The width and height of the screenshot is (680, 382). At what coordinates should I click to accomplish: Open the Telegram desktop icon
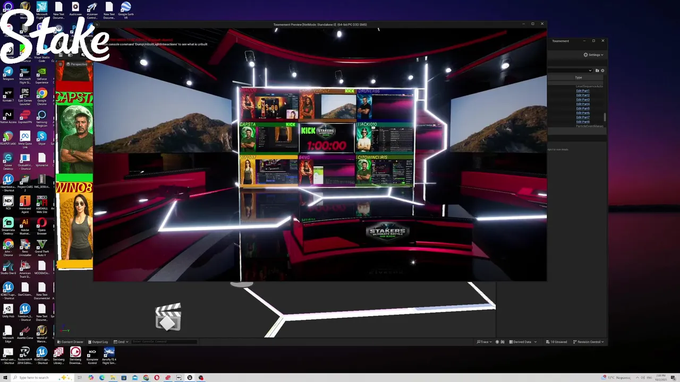(x=8, y=73)
